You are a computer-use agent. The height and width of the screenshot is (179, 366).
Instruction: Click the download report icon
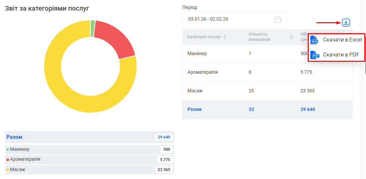(x=346, y=23)
